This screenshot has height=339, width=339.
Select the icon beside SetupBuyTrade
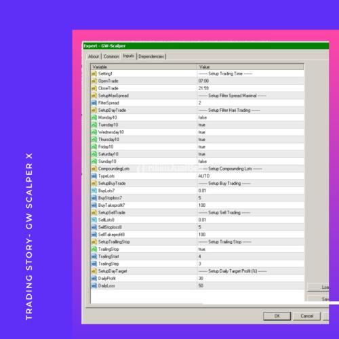pyautogui.click(x=94, y=183)
